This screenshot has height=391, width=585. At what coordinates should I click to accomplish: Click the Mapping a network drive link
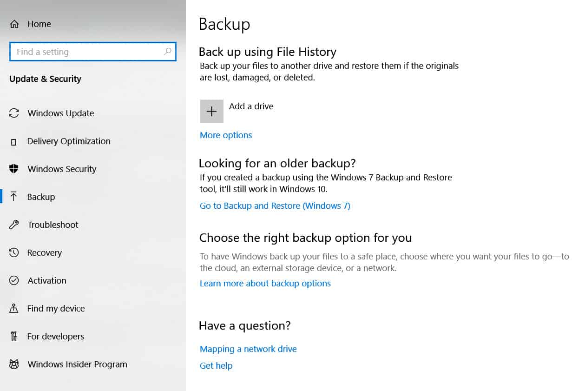(x=248, y=349)
